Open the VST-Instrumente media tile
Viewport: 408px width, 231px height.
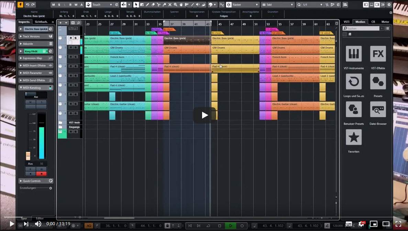pyautogui.click(x=353, y=54)
